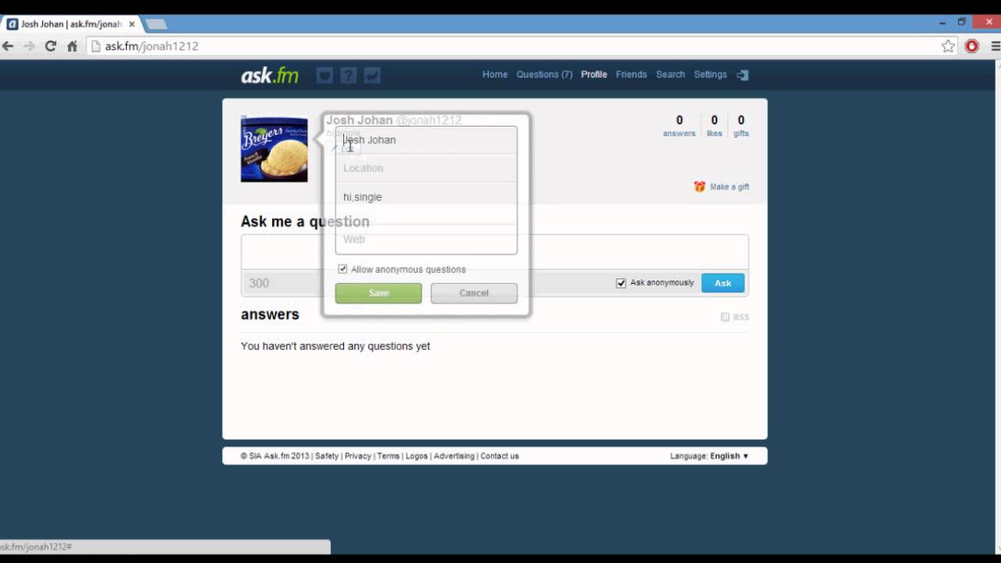The width and height of the screenshot is (1001, 563).
Task: Open Questions (7) in the nav bar
Action: pos(544,74)
